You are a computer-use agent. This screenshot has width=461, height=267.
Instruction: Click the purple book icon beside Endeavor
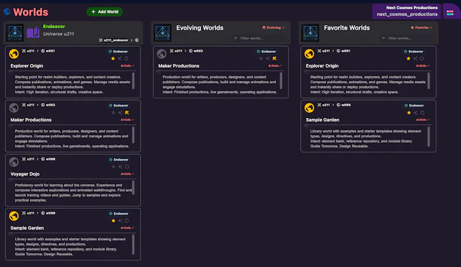33,33
